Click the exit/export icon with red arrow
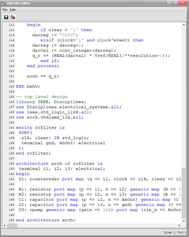 coord(13,18)
